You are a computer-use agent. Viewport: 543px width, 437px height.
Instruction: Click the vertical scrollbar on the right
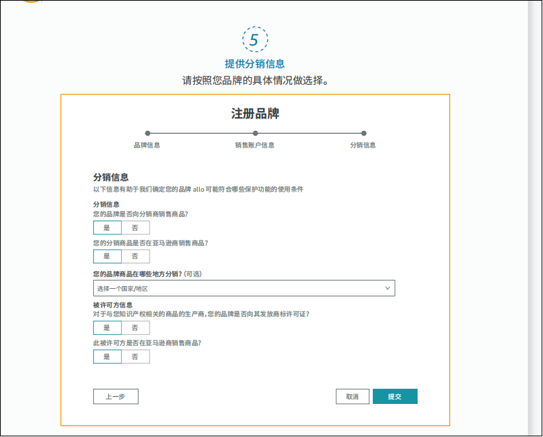click(x=535, y=218)
